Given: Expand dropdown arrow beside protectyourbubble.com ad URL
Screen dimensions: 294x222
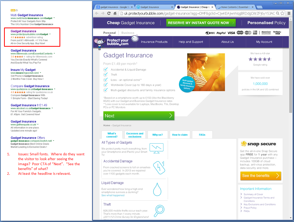Looking at the screenshot, I should click(50, 34).
